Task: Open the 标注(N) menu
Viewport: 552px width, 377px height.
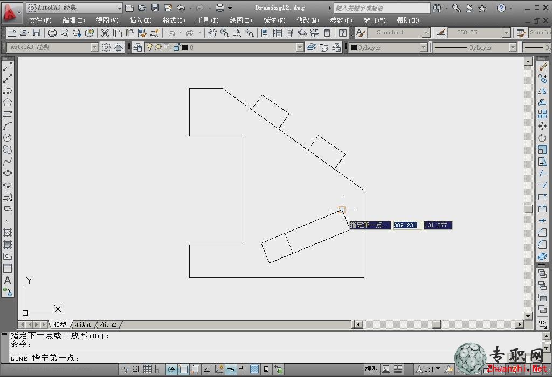Action: 274,20
